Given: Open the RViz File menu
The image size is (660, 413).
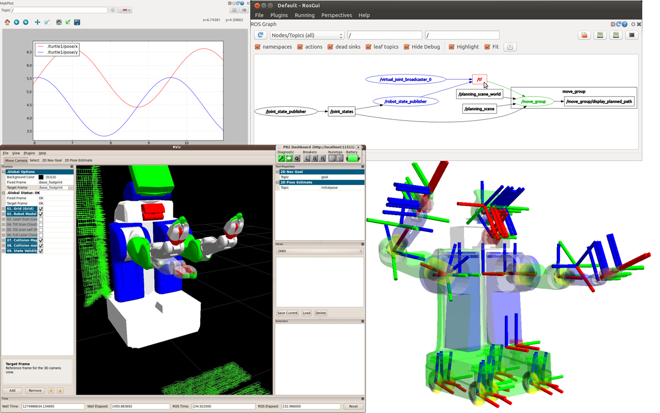Looking at the screenshot, I should click(x=6, y=153).
